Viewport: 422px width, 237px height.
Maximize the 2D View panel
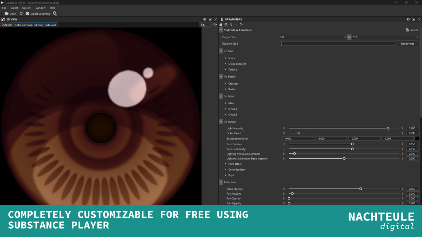(210, 19)
